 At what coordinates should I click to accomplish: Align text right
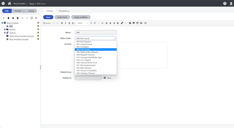tap(114, 23)
